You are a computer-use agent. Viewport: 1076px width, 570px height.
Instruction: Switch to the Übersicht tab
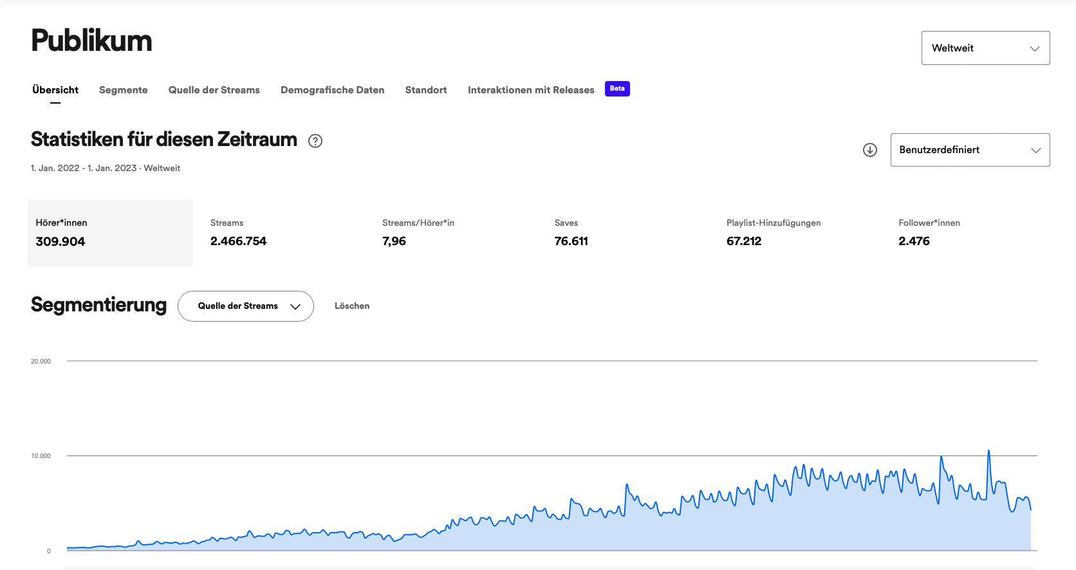point(55,90)
